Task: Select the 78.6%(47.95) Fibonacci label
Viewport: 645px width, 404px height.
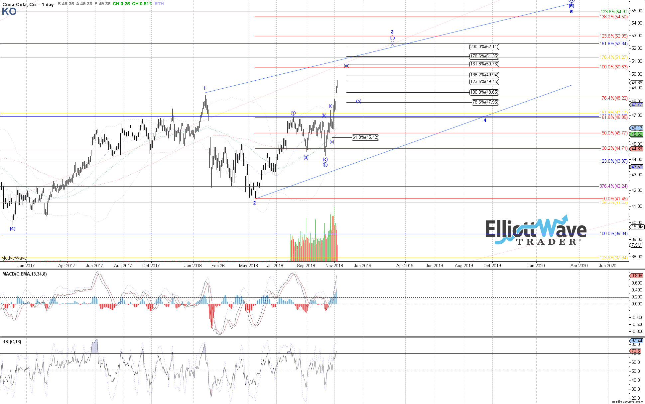Action: coord(485,102)
